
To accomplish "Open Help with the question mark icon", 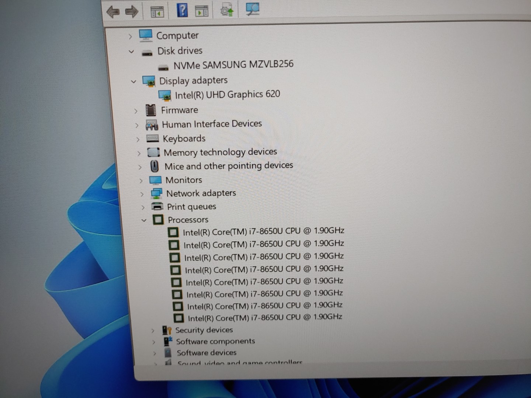I will point(182,10).
